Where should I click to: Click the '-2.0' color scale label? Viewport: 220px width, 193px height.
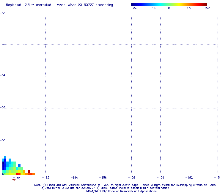coord(134,8)
